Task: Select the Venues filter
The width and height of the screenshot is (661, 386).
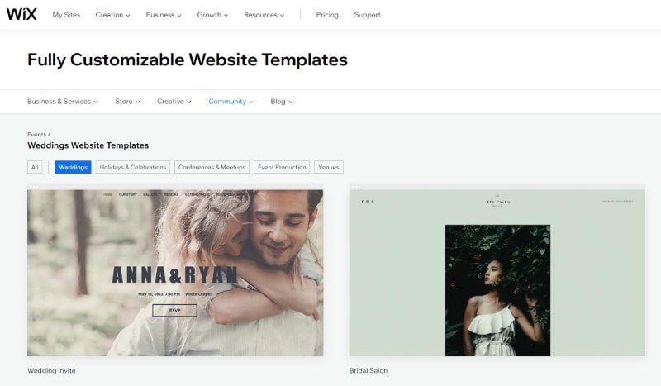Action: pyautogui.click(x=329, y=167)
